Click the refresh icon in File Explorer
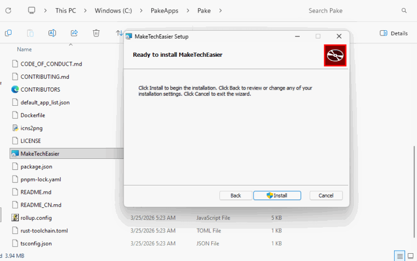This screenshot has width=417, height=261. (x=8, y=10)
